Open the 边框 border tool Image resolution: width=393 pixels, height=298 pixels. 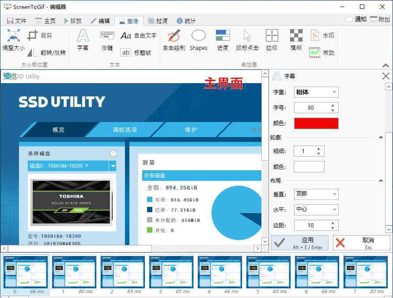coord(272,40)
